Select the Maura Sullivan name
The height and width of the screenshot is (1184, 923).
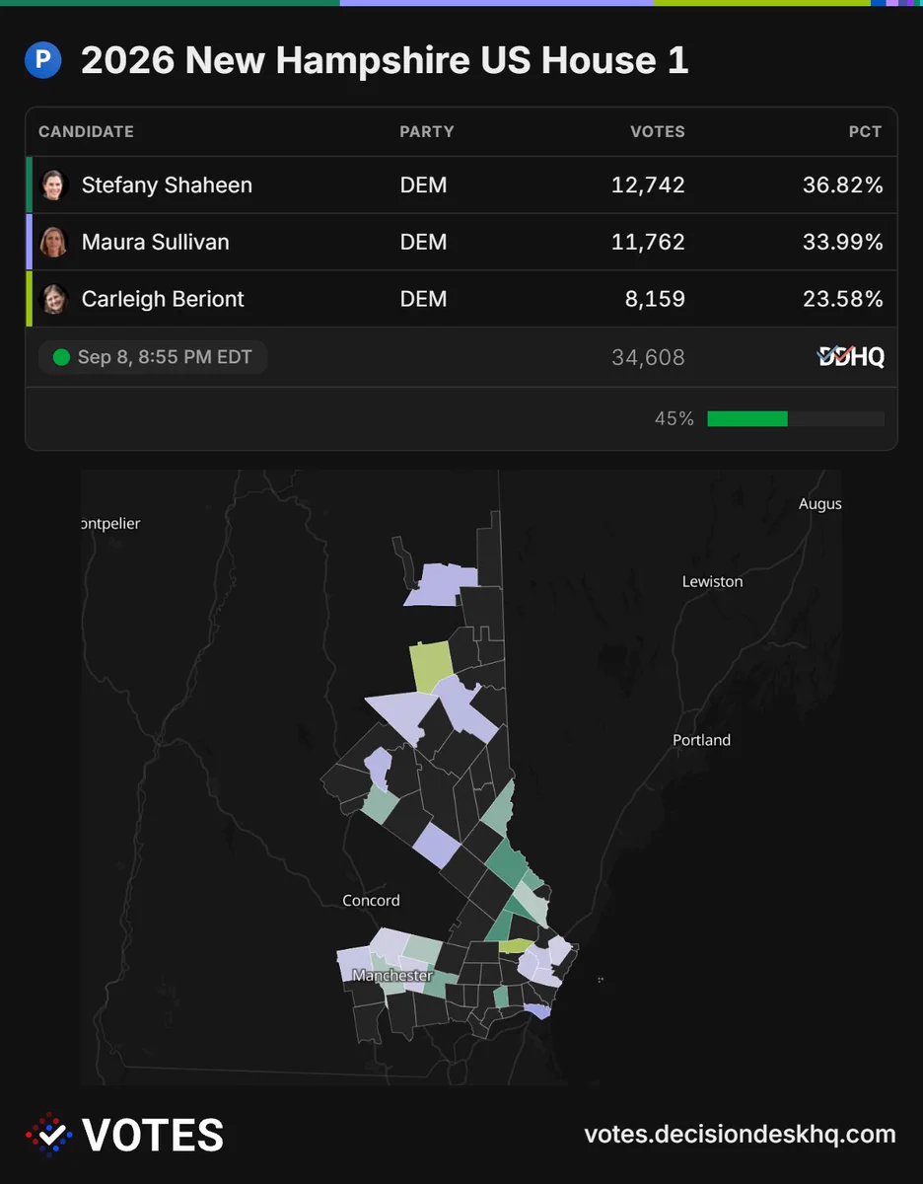(156, 242)
